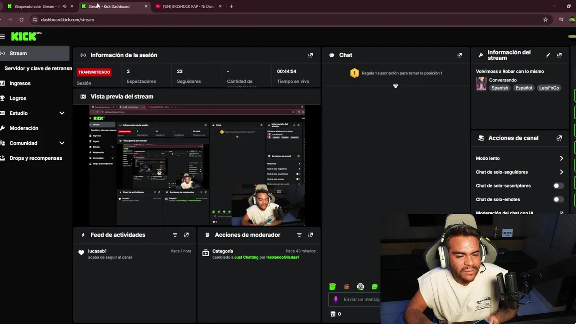Select the Stream - Kick Dashboard tab
Image resolution: width=576 pixels, height=324 pixels.
[x=114, y=6]
